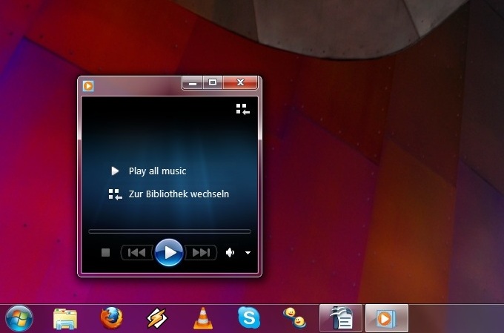Mute the sound via the speaker icon
Image resolution: width=504 pixels, height=333 pixels.
tap(231, 253)
